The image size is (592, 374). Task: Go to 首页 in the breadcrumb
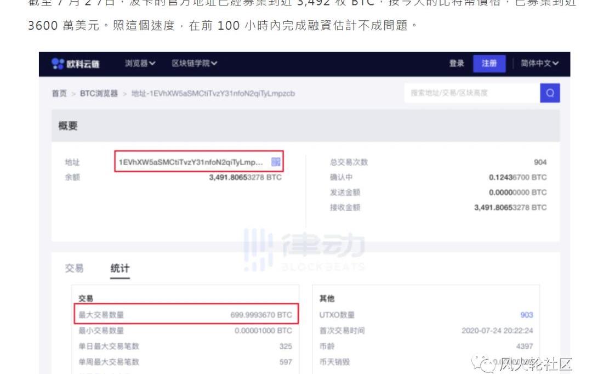pyautogui.click(x=59, y=93)
